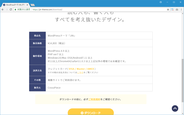184x115 pixels.
Task: Maximize the browser window
Action: [x=174, y=2]
